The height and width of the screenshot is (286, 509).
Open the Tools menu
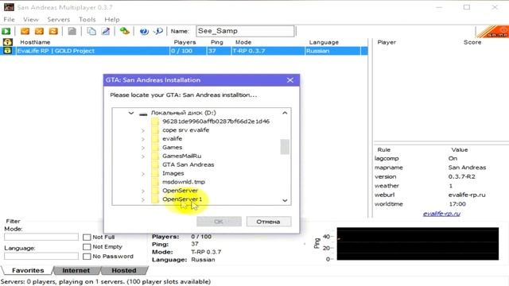click(87, 19)
